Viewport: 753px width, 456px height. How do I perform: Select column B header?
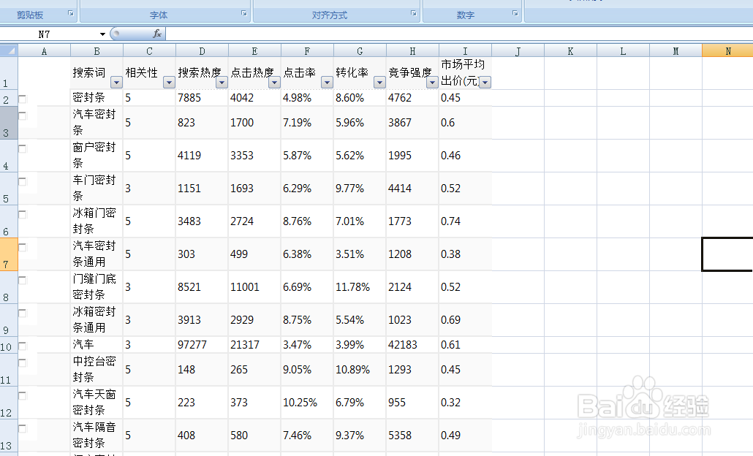97,51
